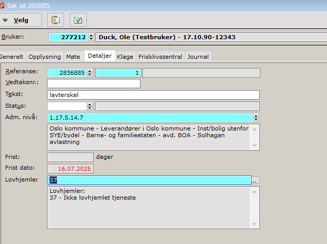Screen dimensions: 327x244
Task: Click the Adm. nivå field 1.17.5.14.7
Action: [x=150, y=118]
